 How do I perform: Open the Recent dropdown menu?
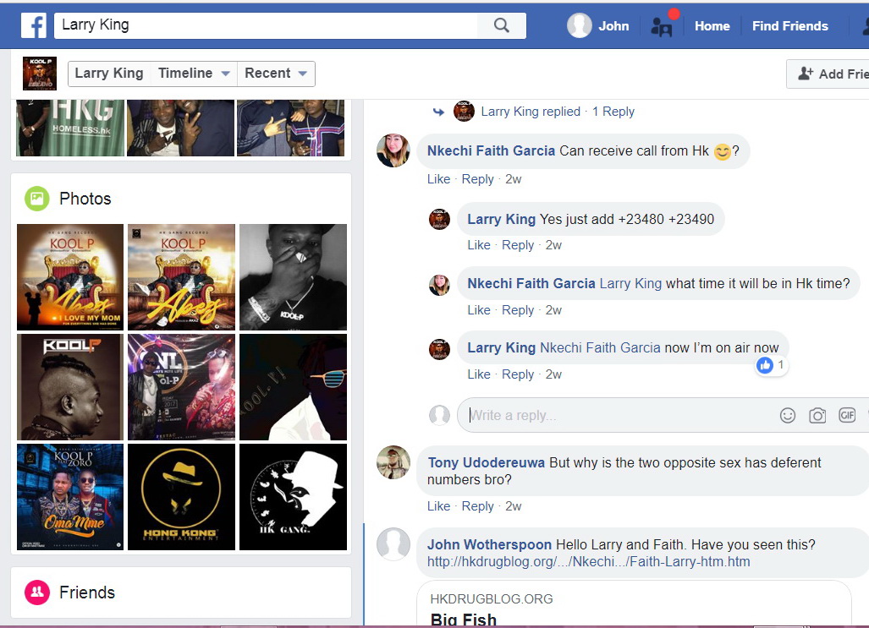(x=276, y=74)
